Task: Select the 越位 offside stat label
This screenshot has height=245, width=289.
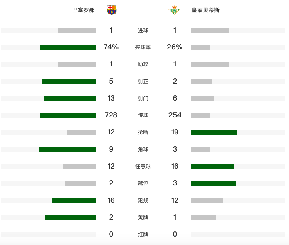Action: pos(143,183)
